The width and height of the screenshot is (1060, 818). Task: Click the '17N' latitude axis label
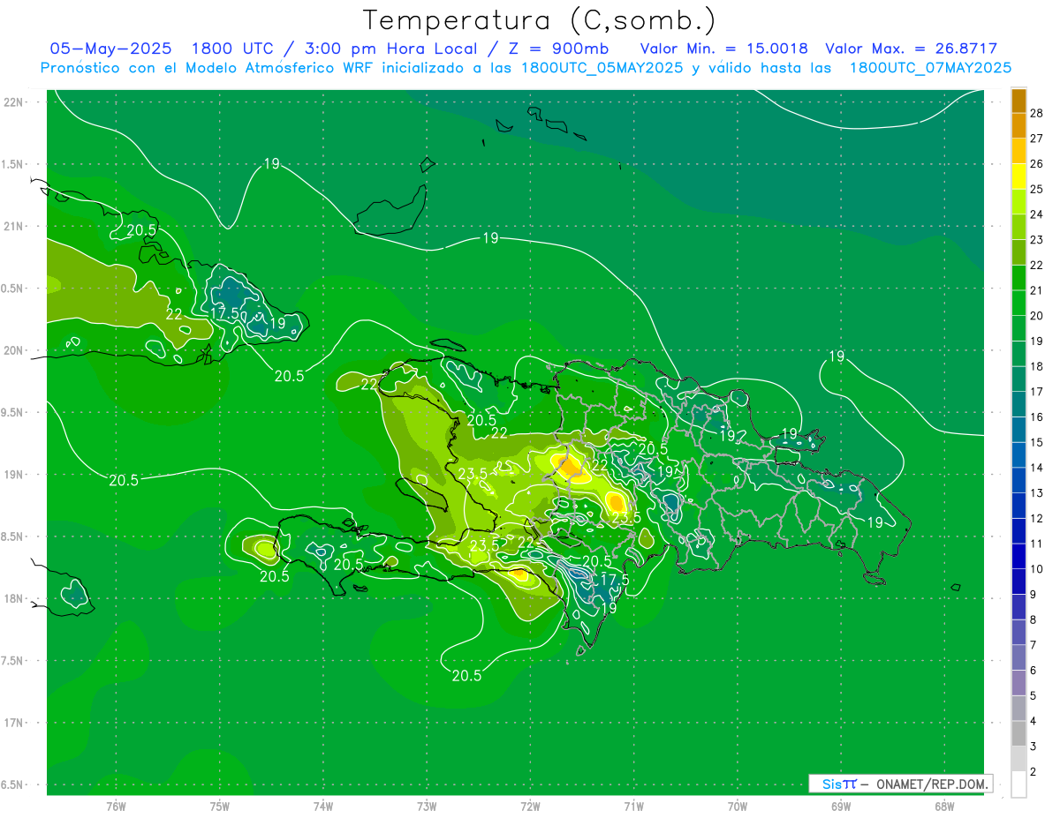[x=15, y=723]
